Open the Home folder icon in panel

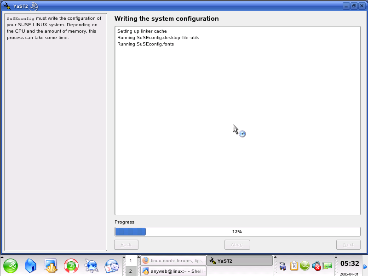(x=30, y=266)
